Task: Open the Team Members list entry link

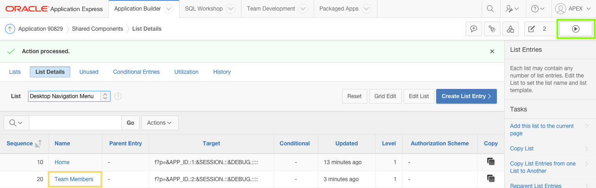Action: (x=74, y=179)
